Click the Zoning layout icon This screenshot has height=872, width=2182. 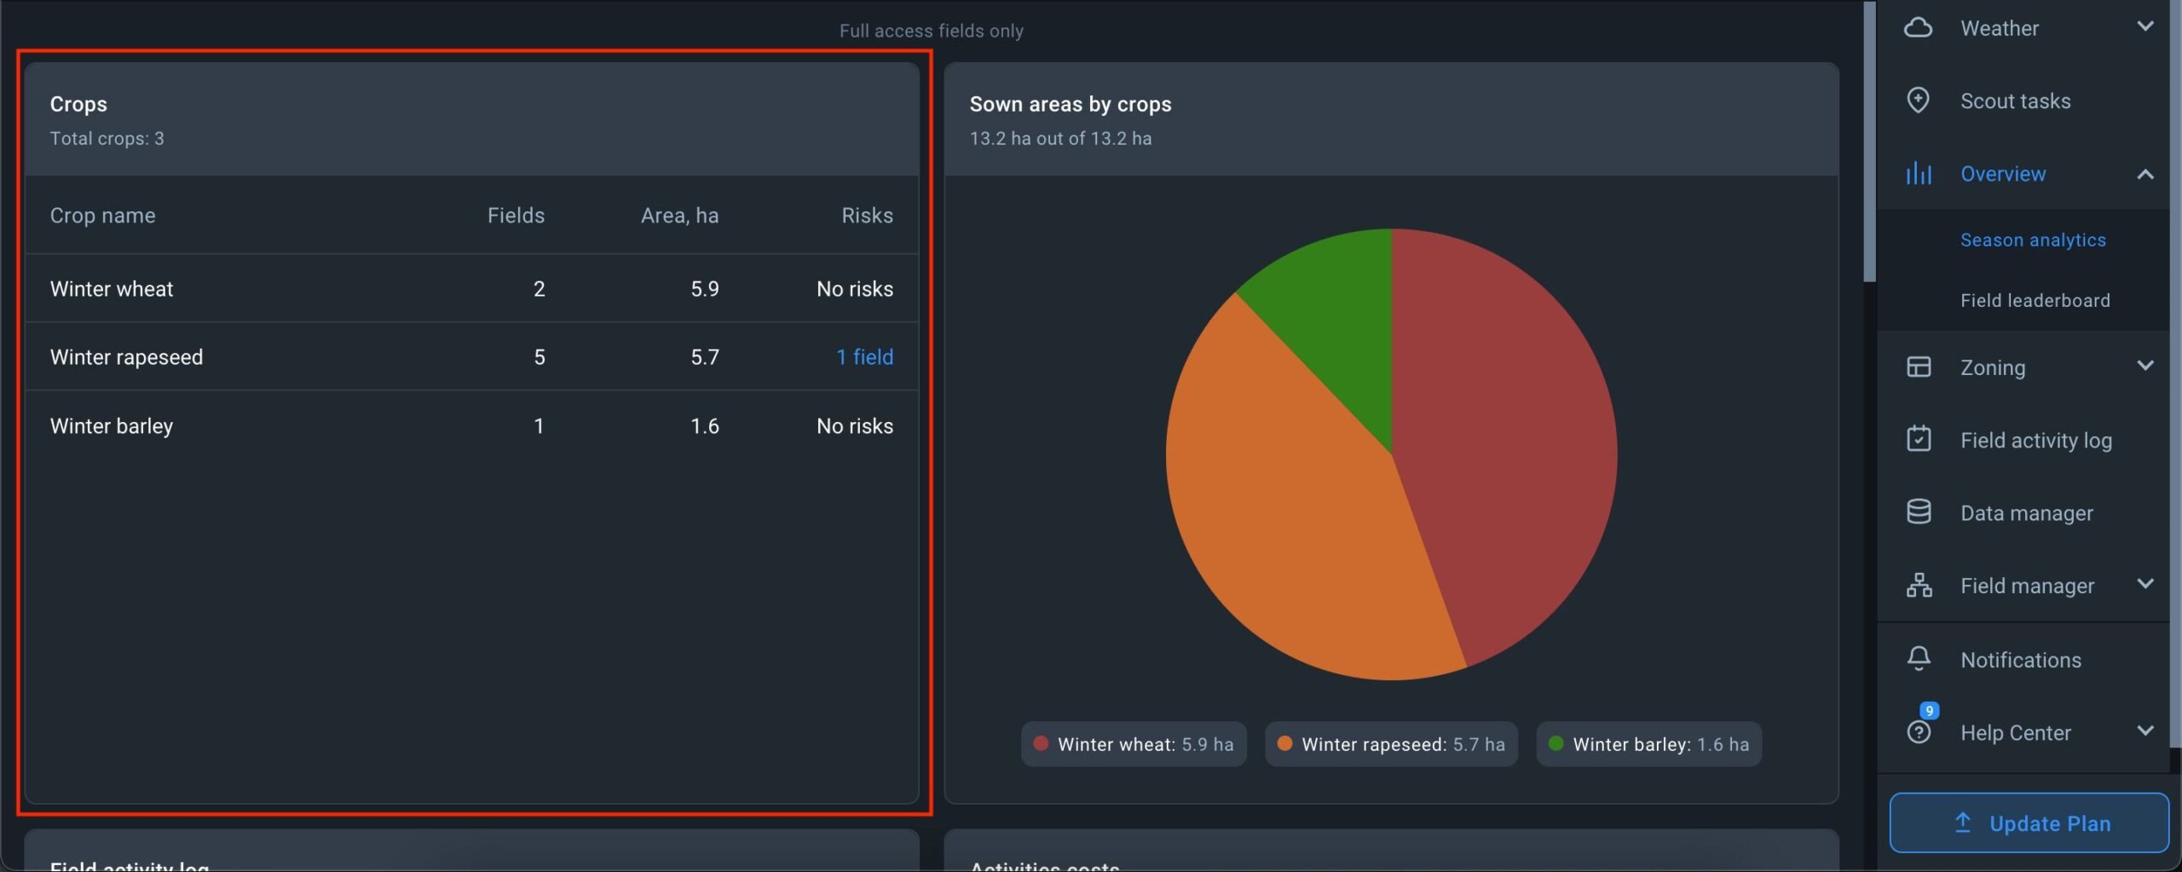[1918, 367]
